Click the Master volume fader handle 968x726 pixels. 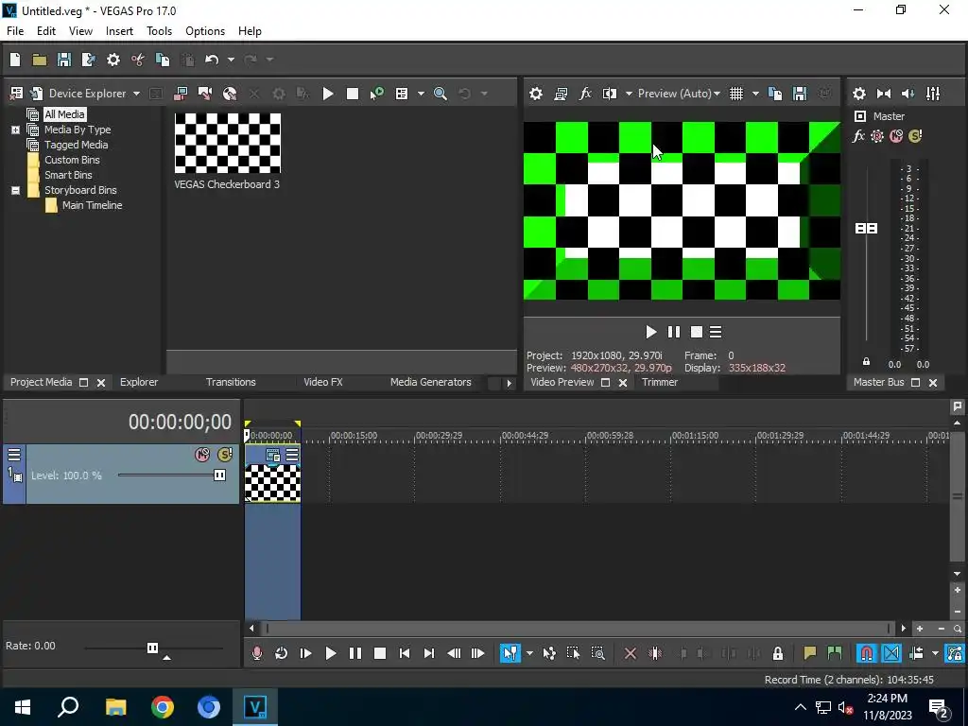(x=866, y=229)
